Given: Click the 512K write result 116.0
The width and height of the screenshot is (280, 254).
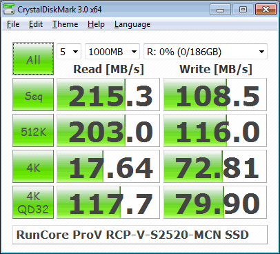Looking at the screenshot, I should point(215,130).
